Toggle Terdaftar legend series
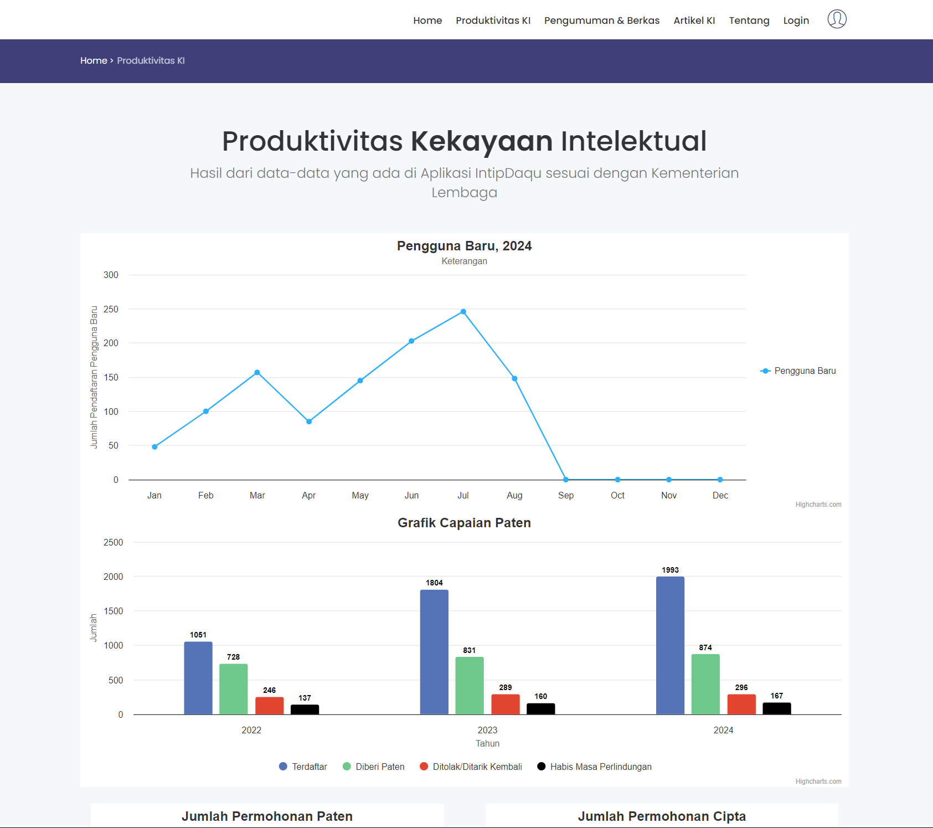 tap(303, 767)
